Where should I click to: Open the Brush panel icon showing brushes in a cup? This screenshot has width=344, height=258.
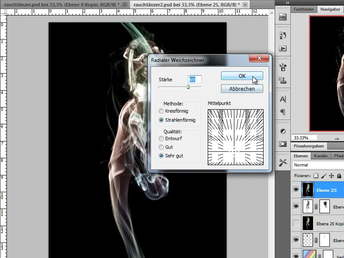pos(283,67)
